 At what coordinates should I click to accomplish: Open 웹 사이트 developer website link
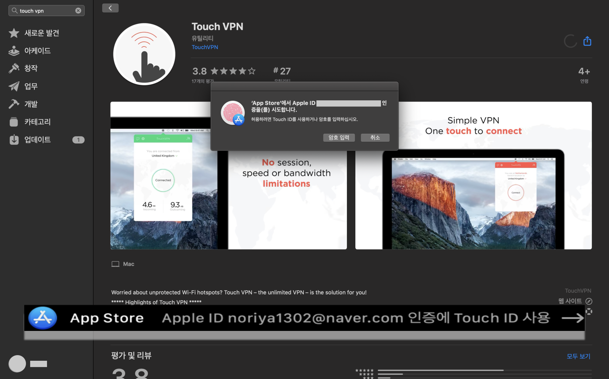570,301
